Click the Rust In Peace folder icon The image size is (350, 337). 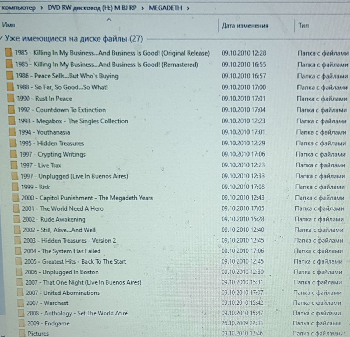tap(11, 98)
